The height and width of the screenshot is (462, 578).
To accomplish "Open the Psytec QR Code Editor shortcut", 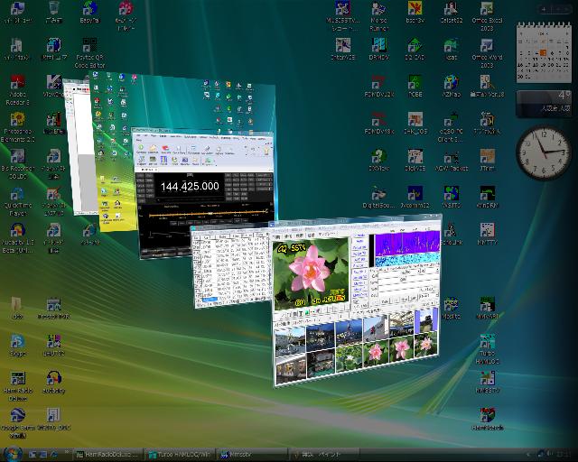I will click(89, 53).
